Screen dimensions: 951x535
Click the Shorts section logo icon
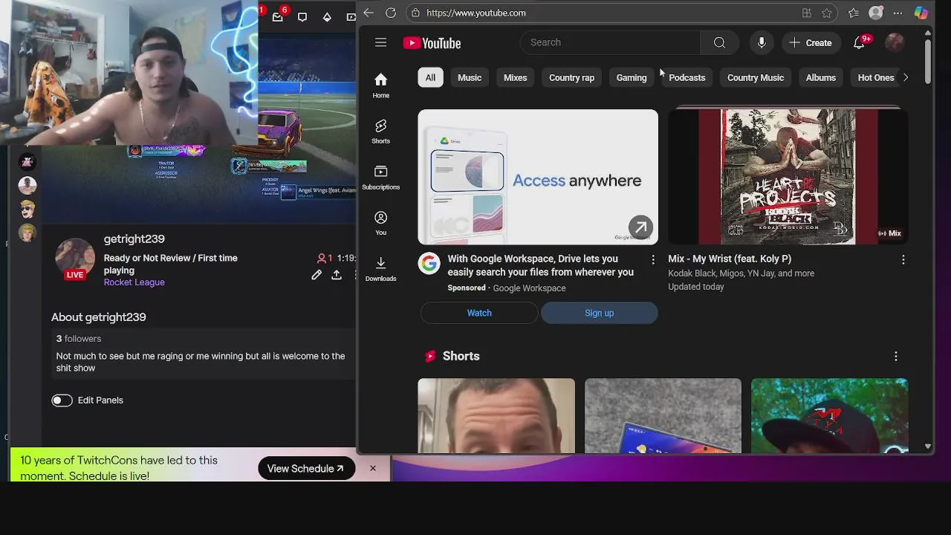(x=430, y=356)
